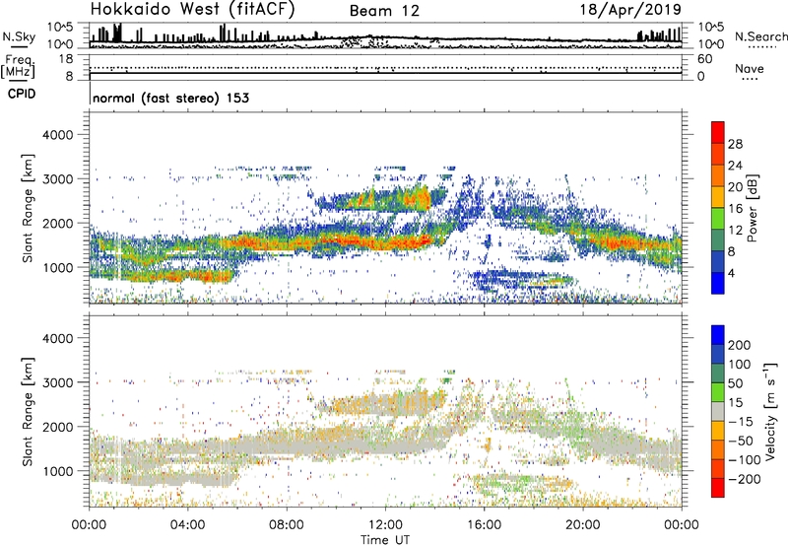The image size is (788, 546).
Task: Click the '200' value on Velocity colorbar
Action: tap(740, 345)
